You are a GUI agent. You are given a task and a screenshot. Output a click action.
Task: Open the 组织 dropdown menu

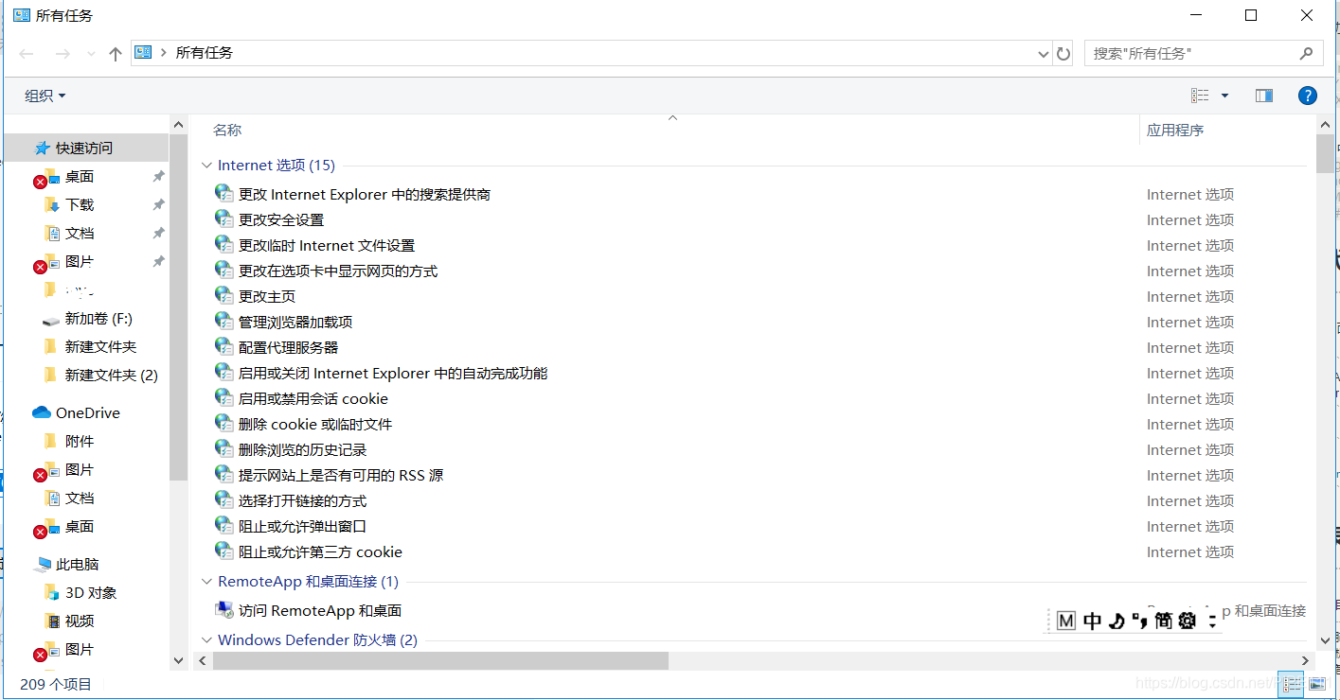pyautogui.click(x=45, y=96)
